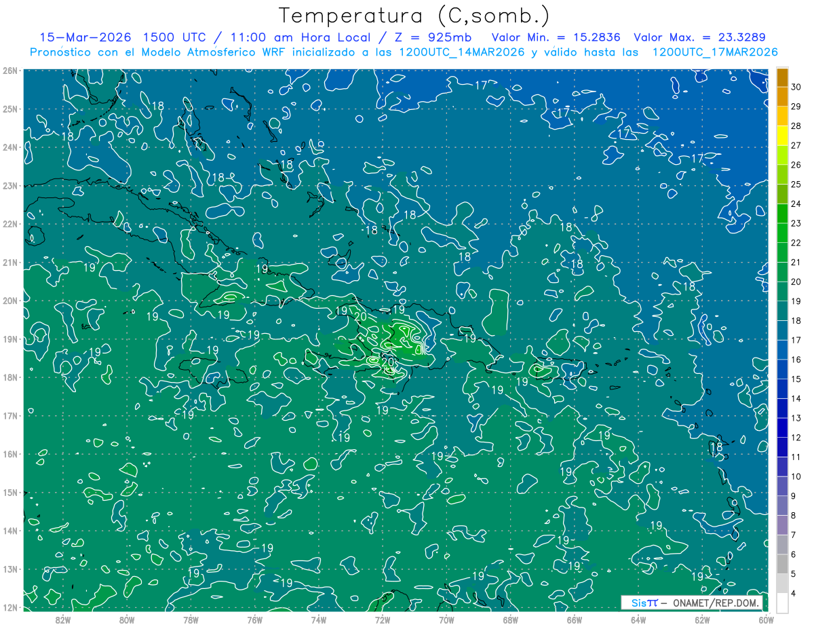Click the '14N' latitude label
The width and height of the screenshot is (814, 629).
point(9,531)
